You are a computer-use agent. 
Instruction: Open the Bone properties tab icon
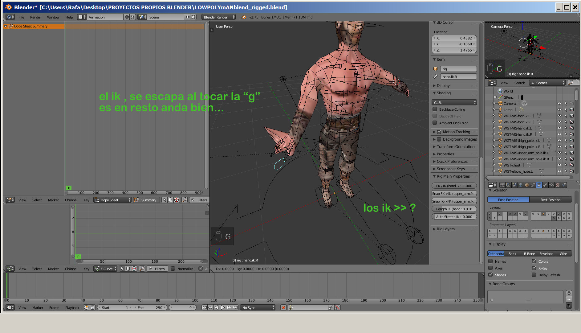[545, 185]
